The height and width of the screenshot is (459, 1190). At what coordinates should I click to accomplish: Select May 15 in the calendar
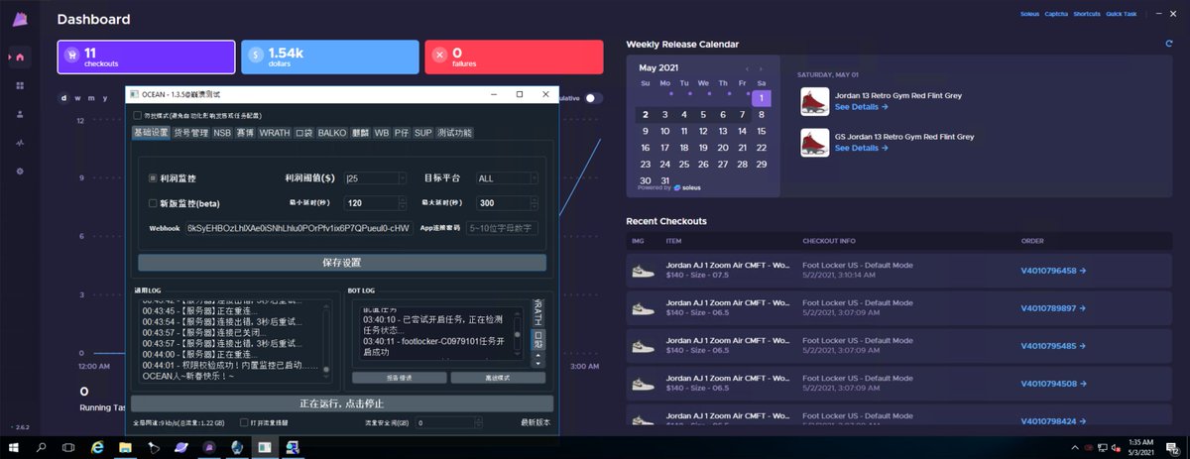(761, 131)
